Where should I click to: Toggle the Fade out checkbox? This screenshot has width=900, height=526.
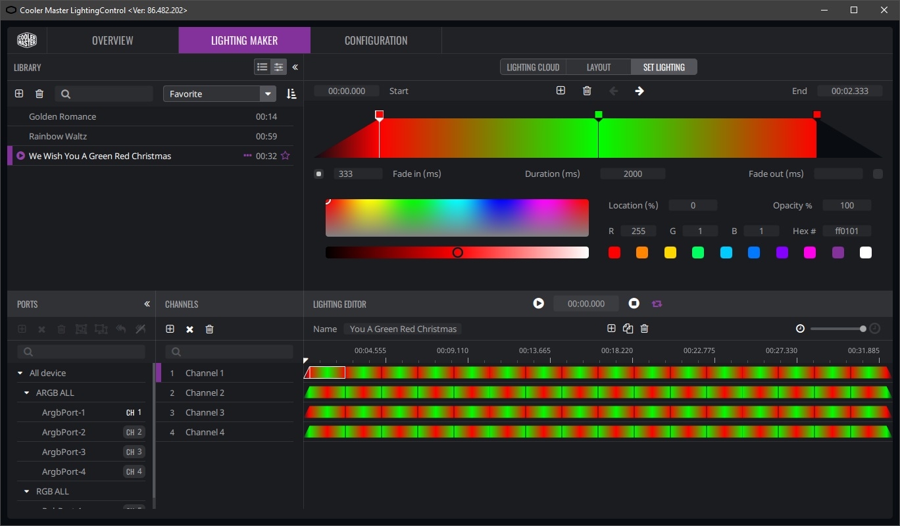878,174
